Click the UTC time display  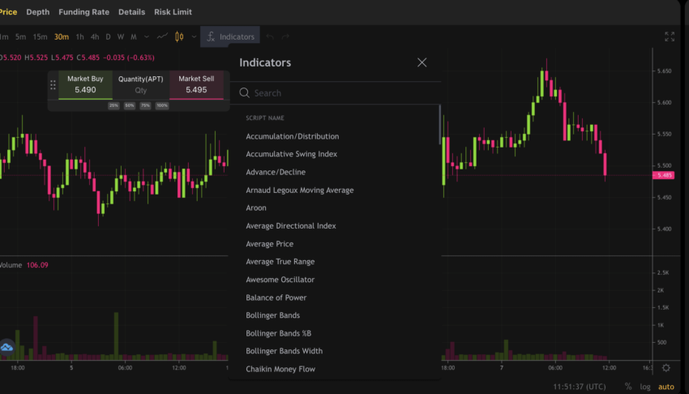[579, 387]
